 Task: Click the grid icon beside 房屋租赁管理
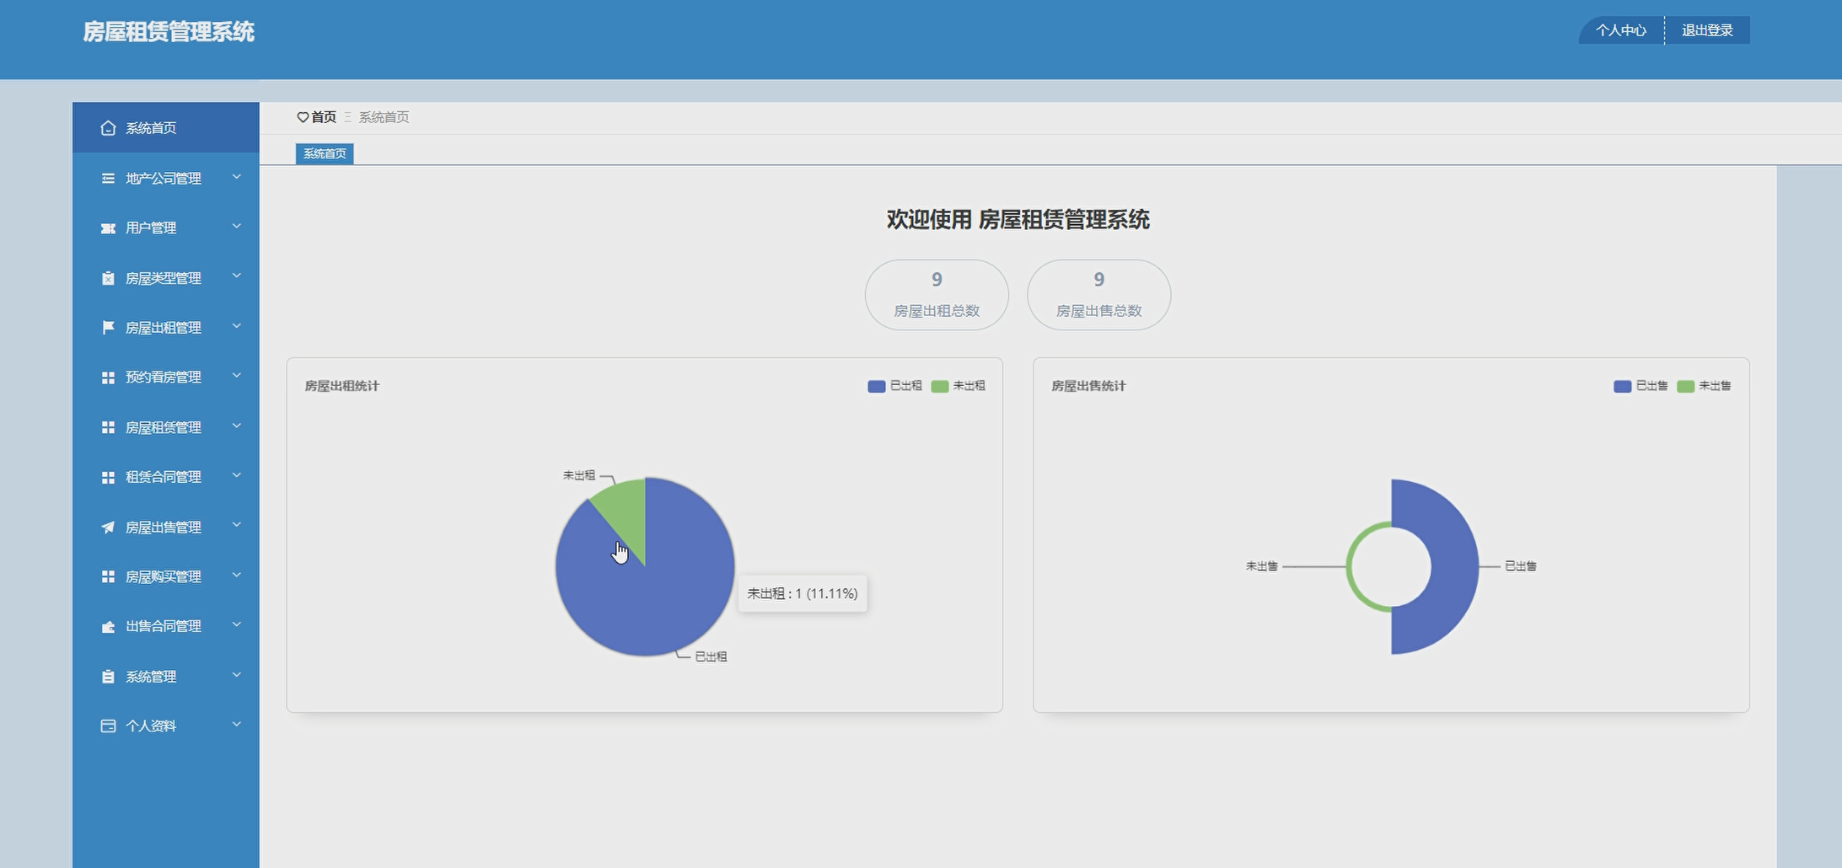(108, 427)
